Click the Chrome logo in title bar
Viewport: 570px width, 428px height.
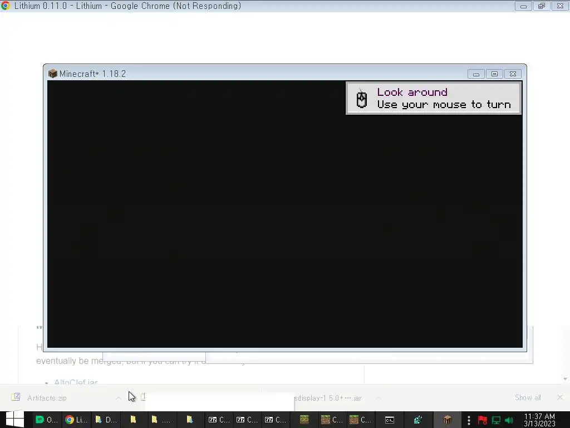pyautogui.click(x=6, y=6)
